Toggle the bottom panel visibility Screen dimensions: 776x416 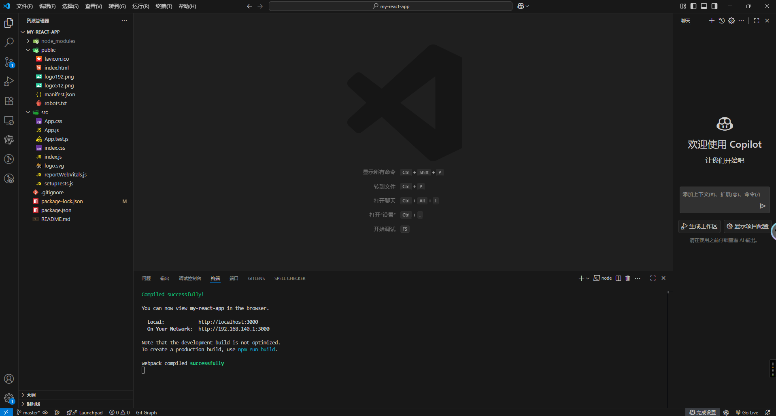(704, 6)
